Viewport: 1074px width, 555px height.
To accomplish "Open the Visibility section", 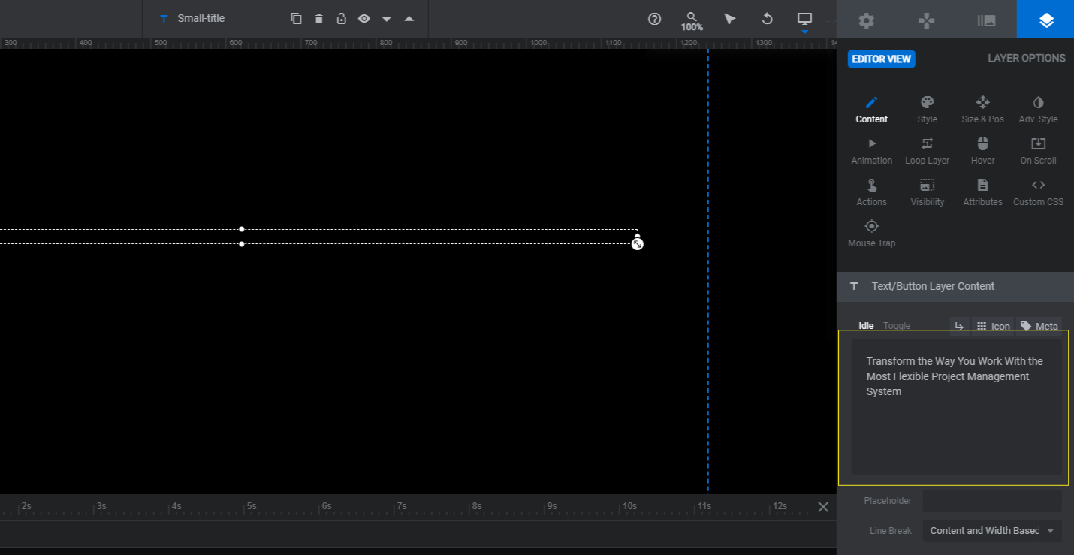I will (x=928, y=192).
